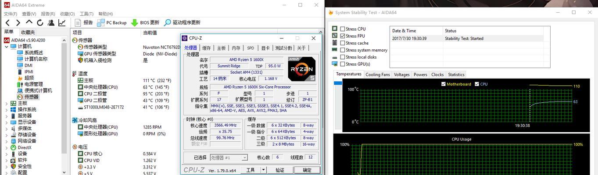Click the Stress local disks drive icon
598x175 pixels.
pos(335,57)
